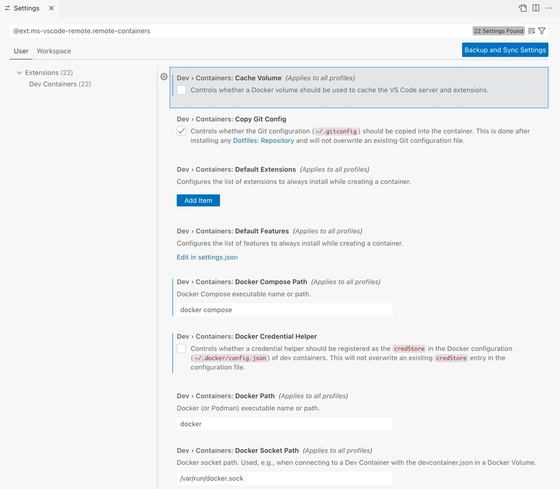Open Edit in settings.json link
The image size is (560, 489).
207,257
